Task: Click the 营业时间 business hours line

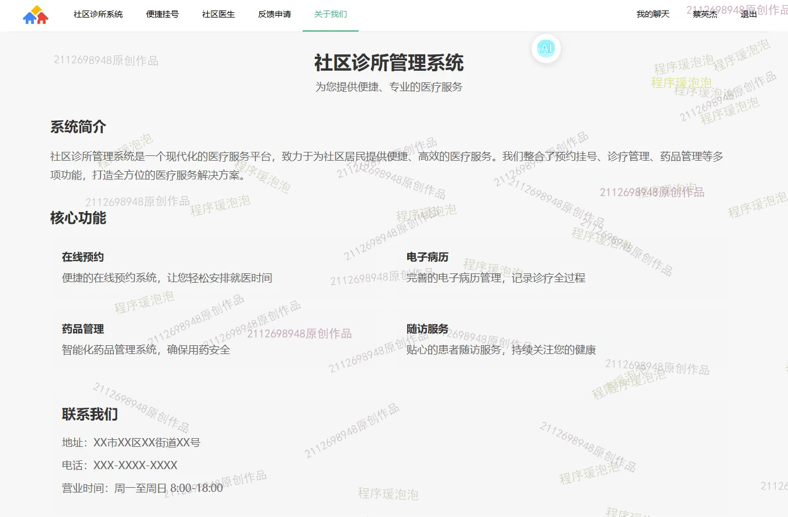Action: click(143, 488)
